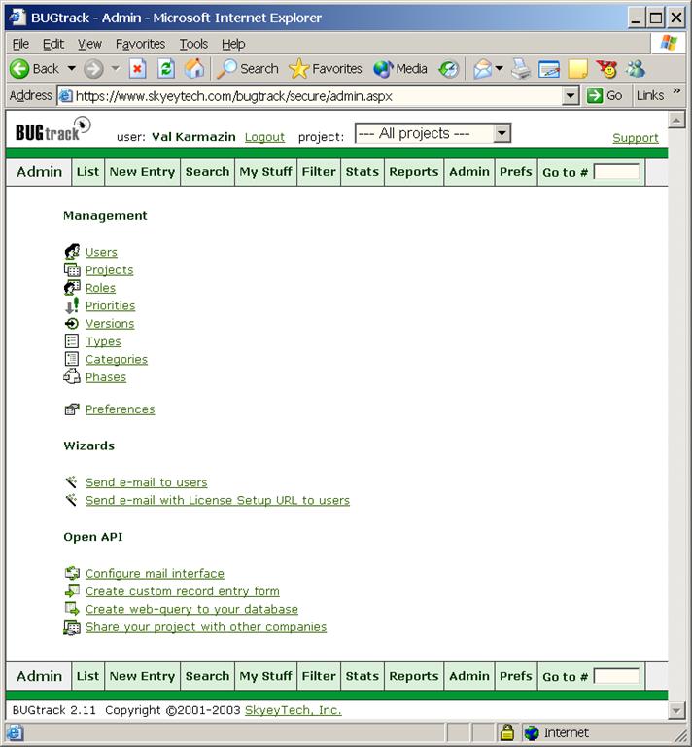Click the vertical scrollbar down arrow
The image size is (692, 747).
tap(677, 711)
